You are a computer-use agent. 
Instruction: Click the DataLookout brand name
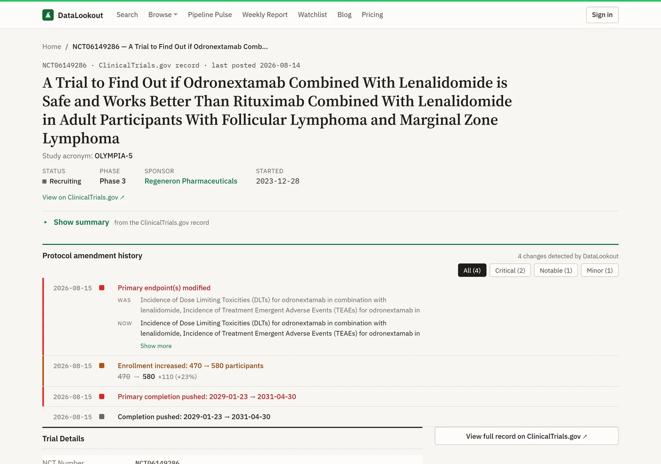pos(81,15)
